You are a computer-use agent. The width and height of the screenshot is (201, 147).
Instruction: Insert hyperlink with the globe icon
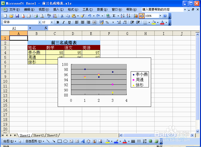pyautogui.click(x=108, y=16)
